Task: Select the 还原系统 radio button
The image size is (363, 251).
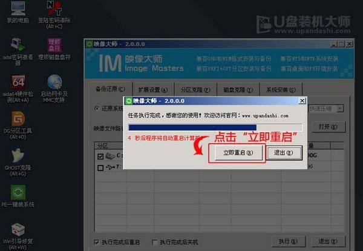Action: tap(97, 109)
